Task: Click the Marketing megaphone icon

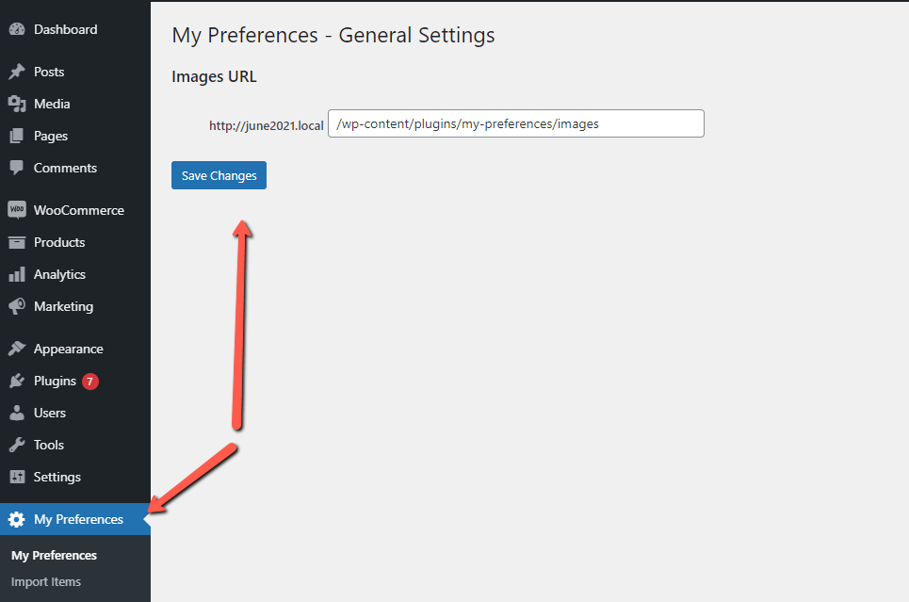Action: [x=17, y=306]
